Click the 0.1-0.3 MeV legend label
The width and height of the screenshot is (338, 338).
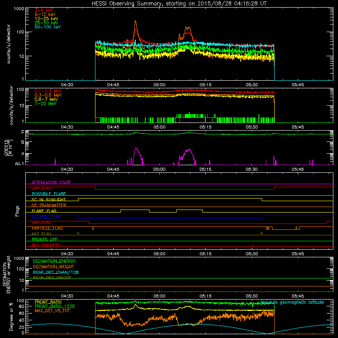[48, 91]
